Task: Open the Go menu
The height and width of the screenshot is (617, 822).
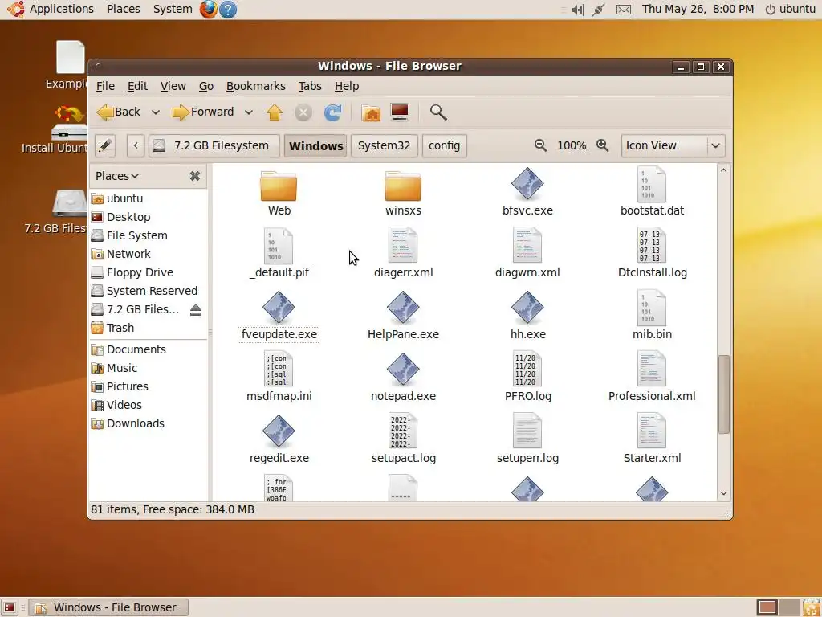Action: (x=206, y=86)
